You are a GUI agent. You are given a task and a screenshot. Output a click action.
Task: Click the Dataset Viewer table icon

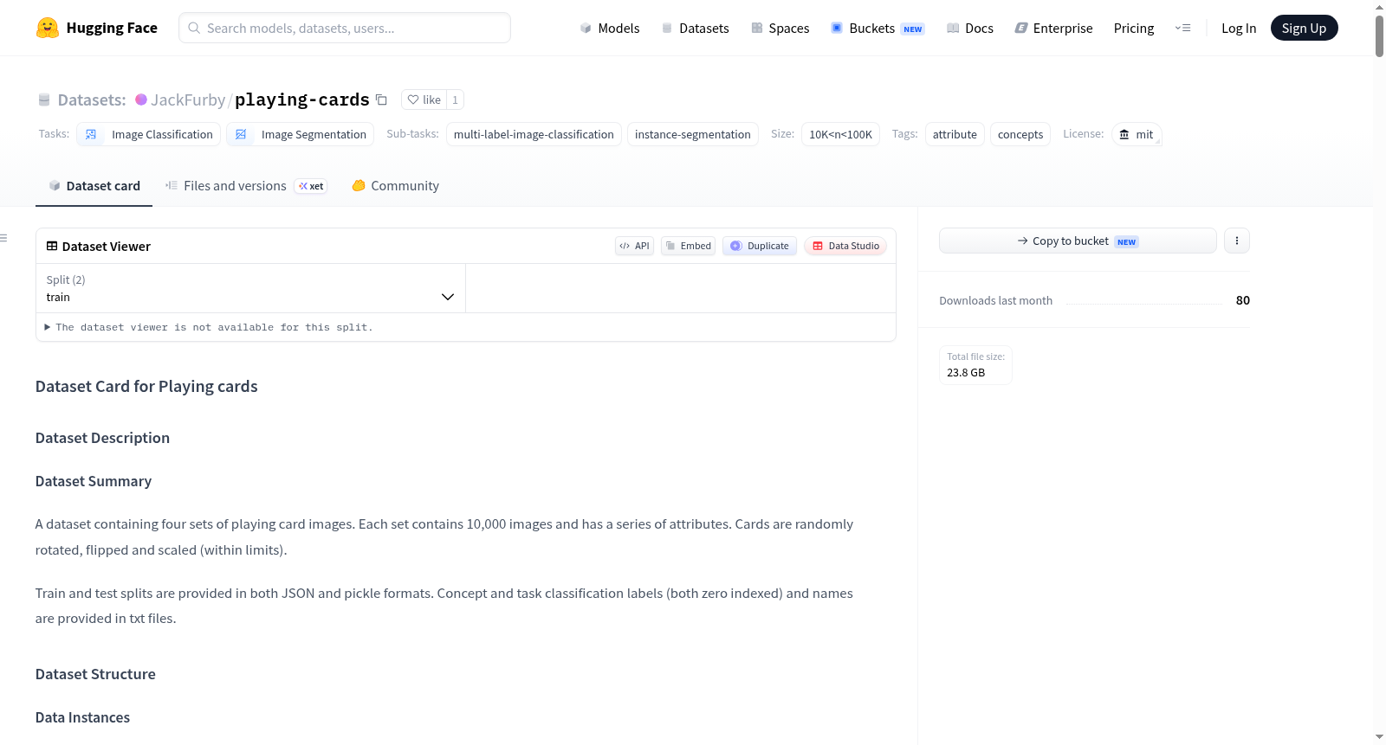point(52,246)
